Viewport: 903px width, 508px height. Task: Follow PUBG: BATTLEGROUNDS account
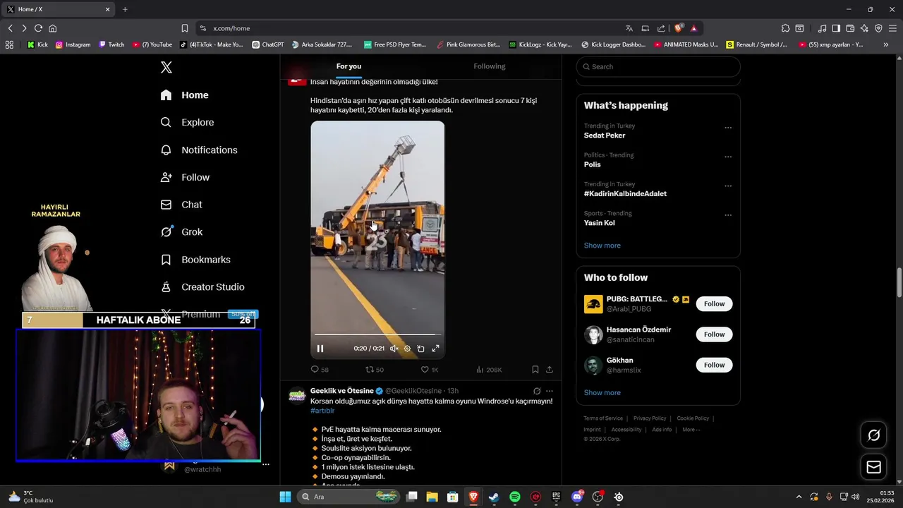714,304
